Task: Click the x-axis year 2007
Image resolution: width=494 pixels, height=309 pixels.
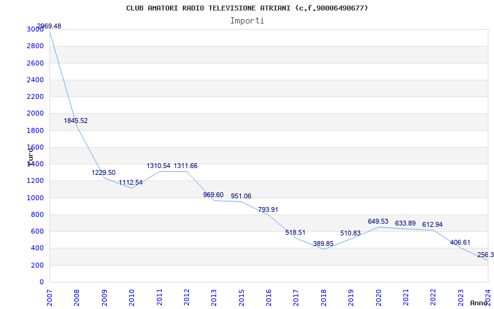Action: (49, 297)
